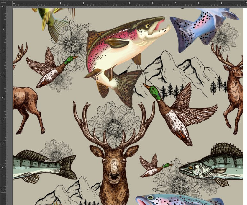Click the 6 mark on vertical ruler
This screenshot has width=247, height=205.
(3, 144)
